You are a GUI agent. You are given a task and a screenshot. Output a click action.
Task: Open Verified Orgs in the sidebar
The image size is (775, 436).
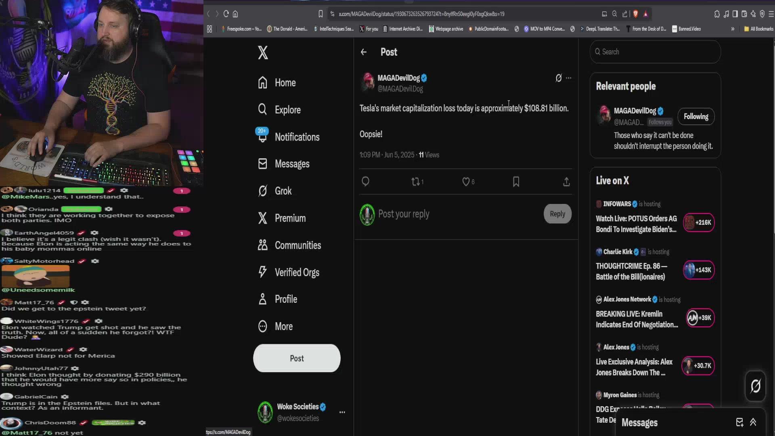click(289, 272)
